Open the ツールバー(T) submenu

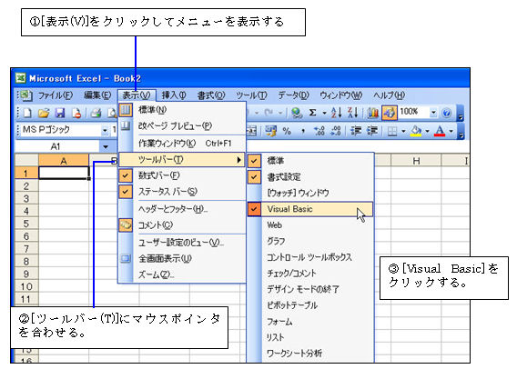181,160
